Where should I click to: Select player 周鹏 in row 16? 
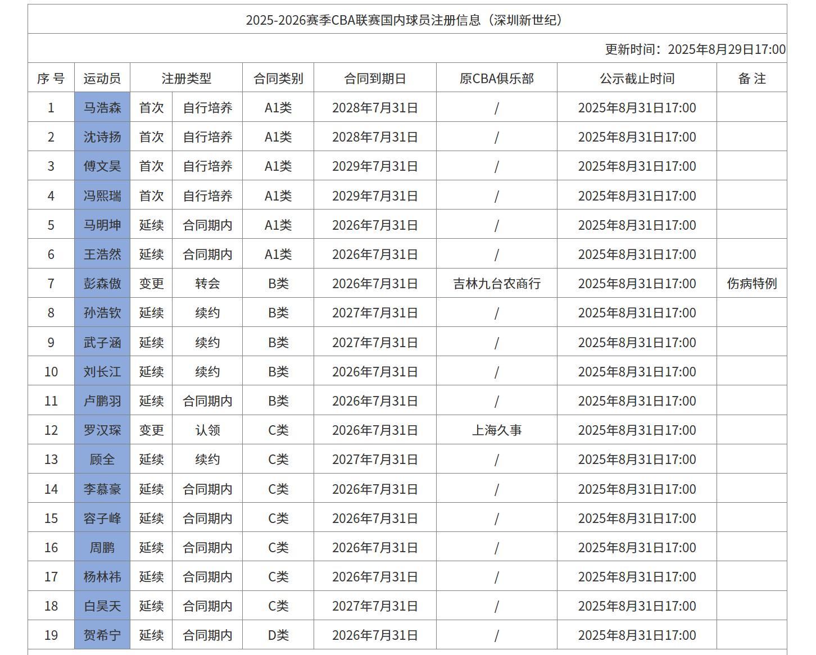(102, 547)
